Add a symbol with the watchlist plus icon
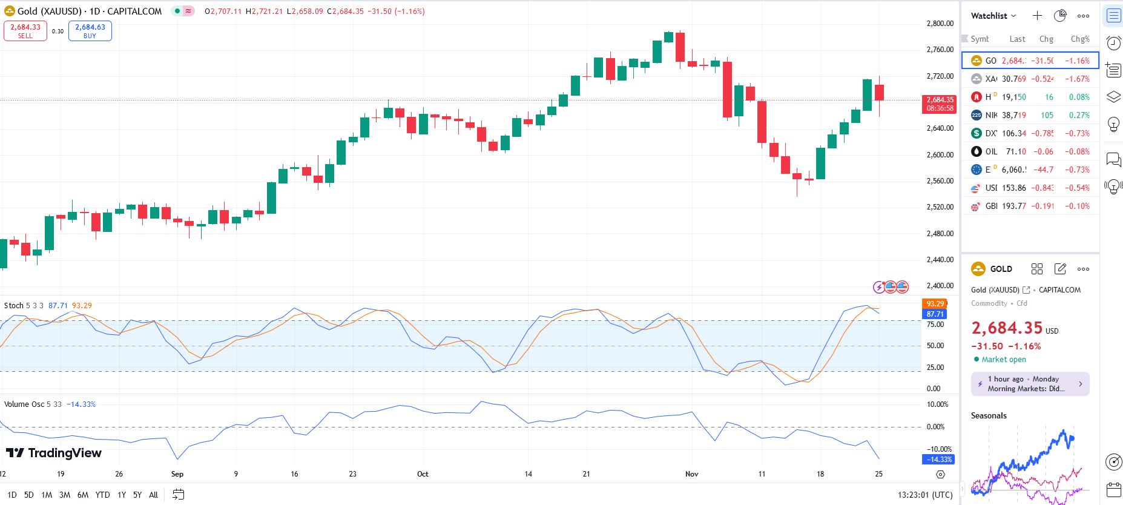This screenshot has width=1123, height=505. 1037,16
